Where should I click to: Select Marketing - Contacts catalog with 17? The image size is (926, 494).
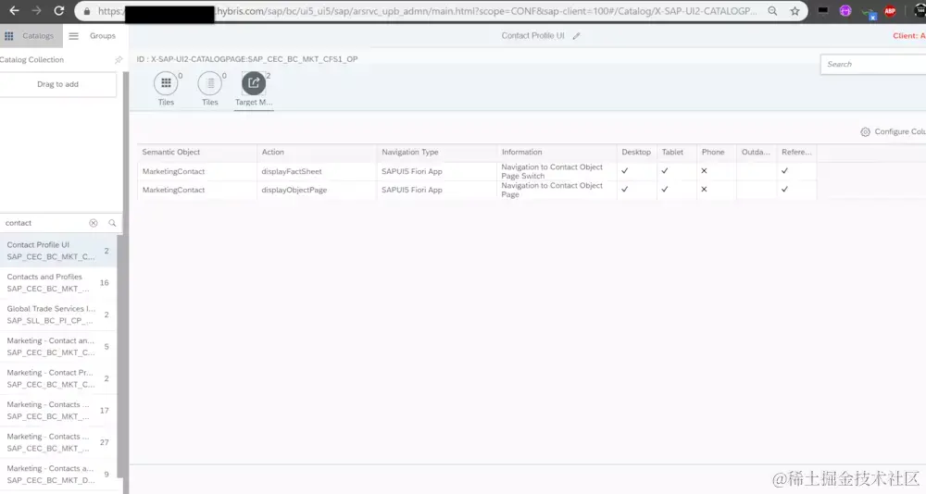click(x=57, y=410)
